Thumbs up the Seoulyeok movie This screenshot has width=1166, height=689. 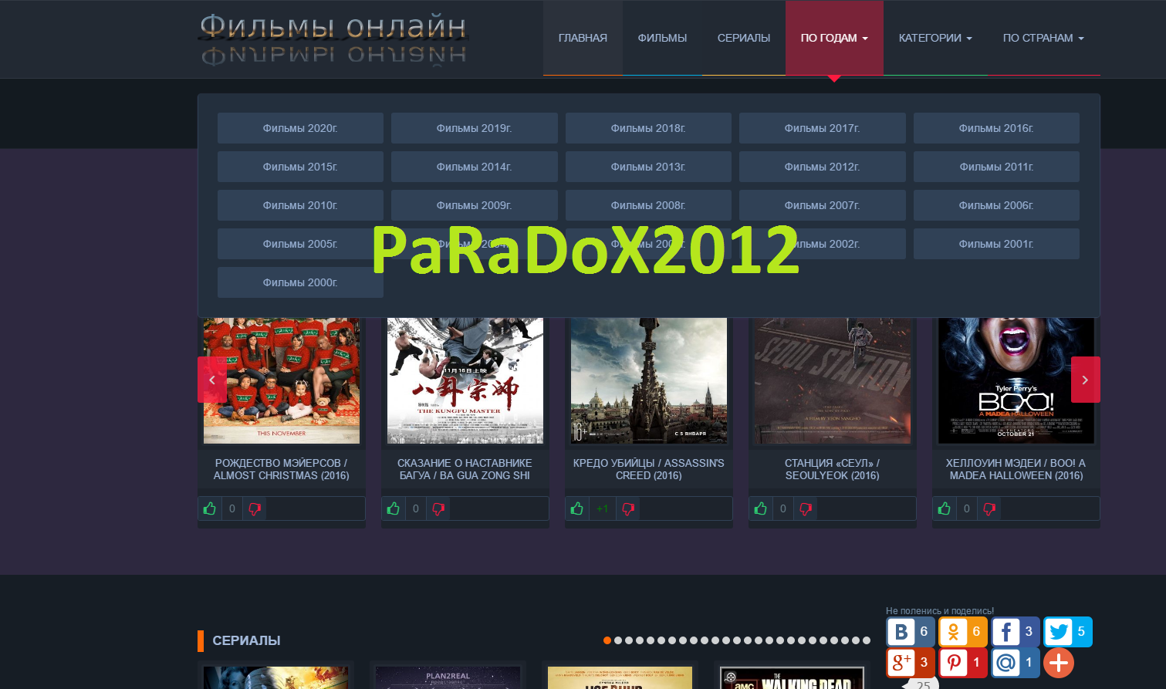761,508
